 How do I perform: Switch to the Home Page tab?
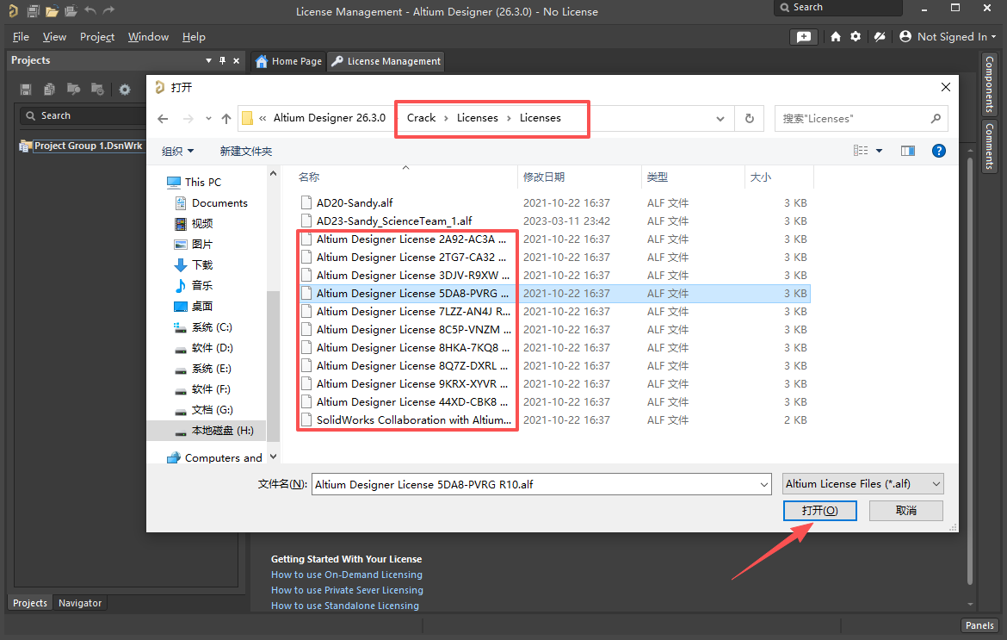point(289,61)
